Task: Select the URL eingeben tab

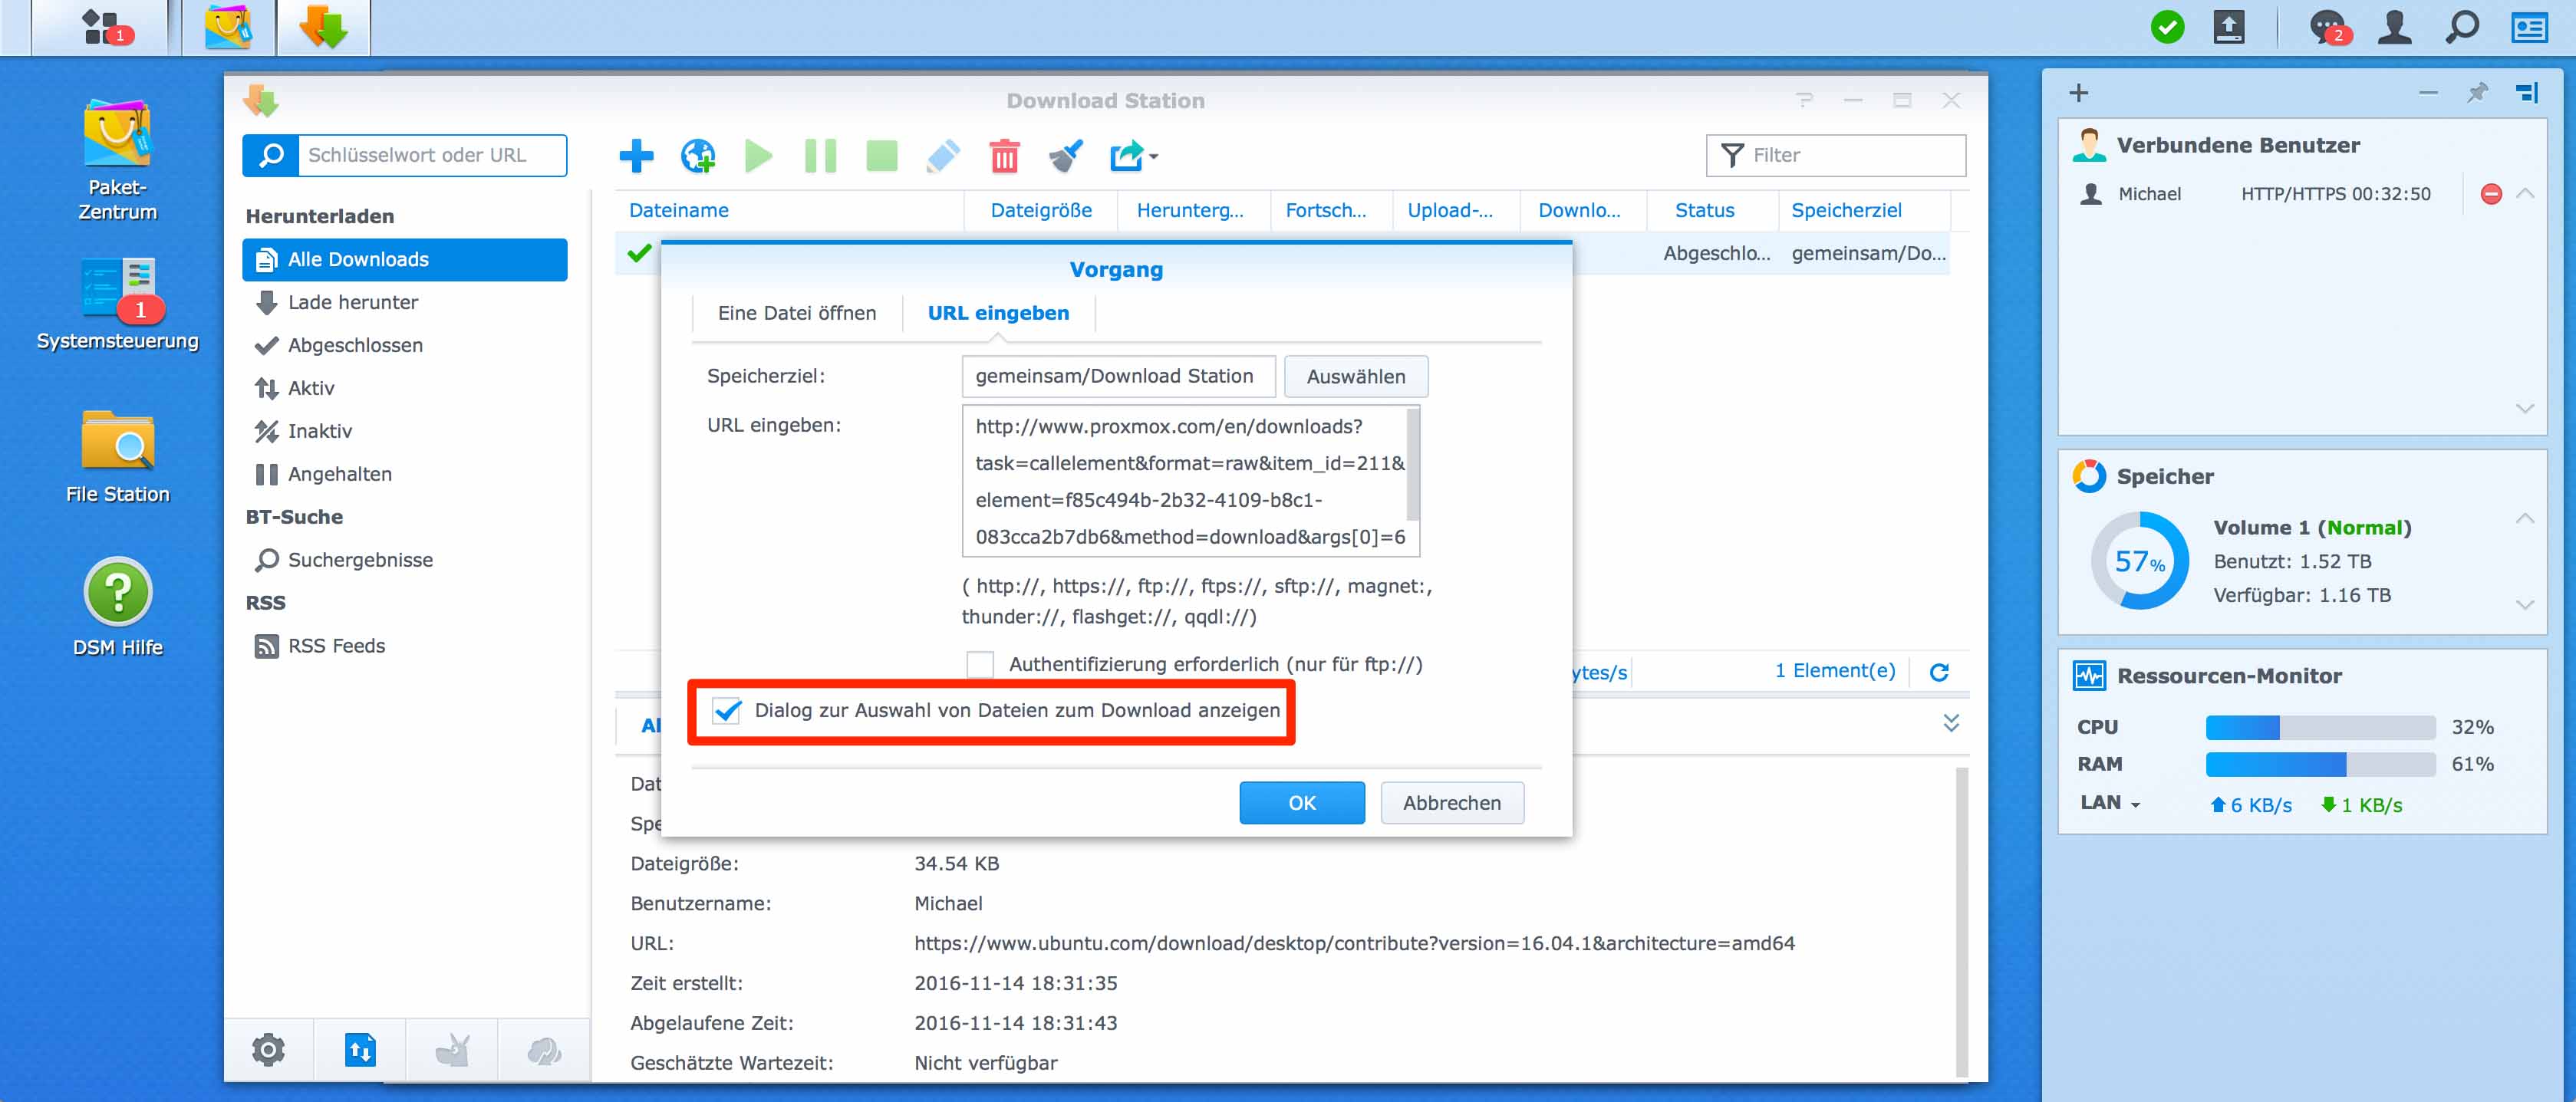Action: tap(998, 313)
